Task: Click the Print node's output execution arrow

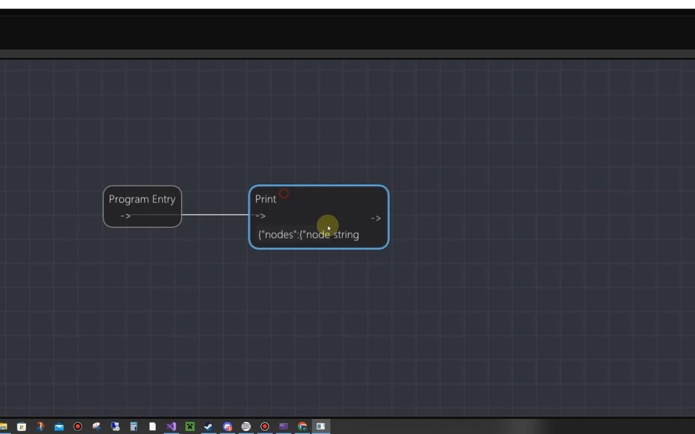Action: click(375, 218)
